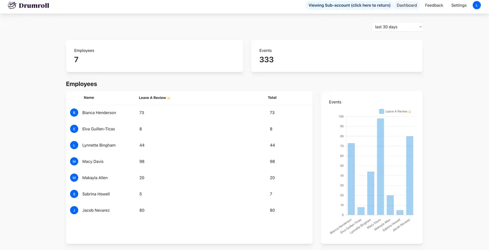Select the name Bianca Henderson

99,113
